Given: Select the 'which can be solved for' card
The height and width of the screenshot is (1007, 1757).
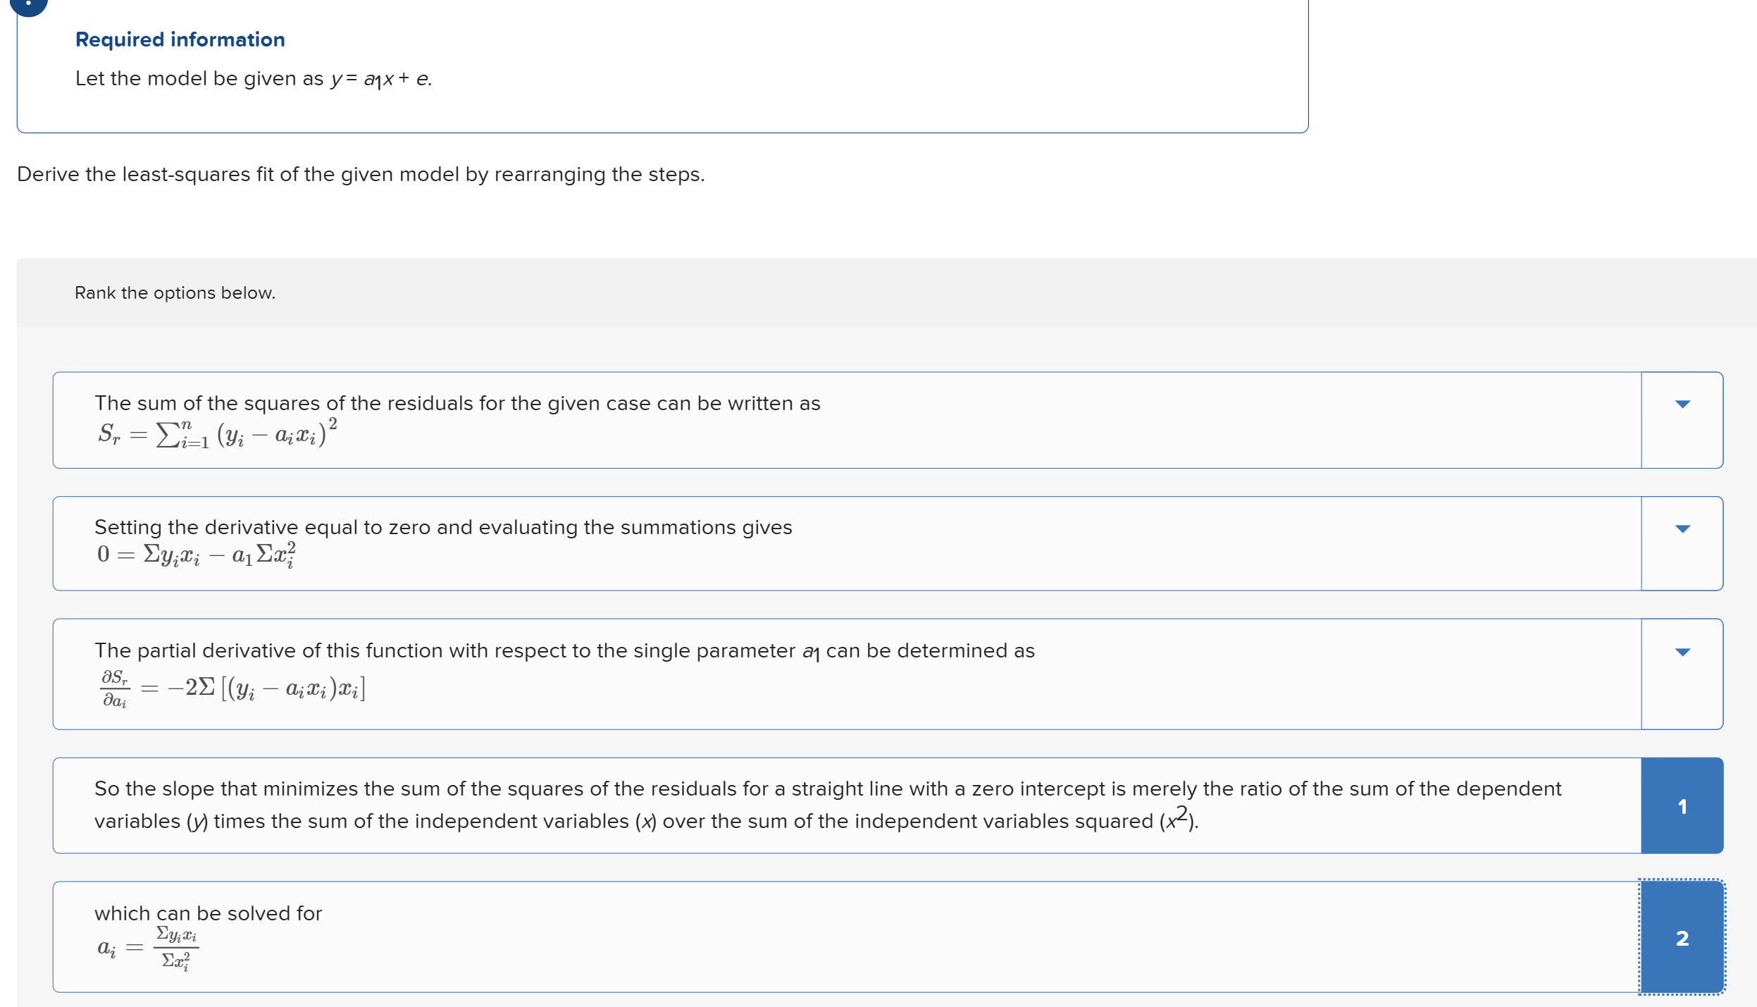Looking at the screenshot, I should coord(847,937).
